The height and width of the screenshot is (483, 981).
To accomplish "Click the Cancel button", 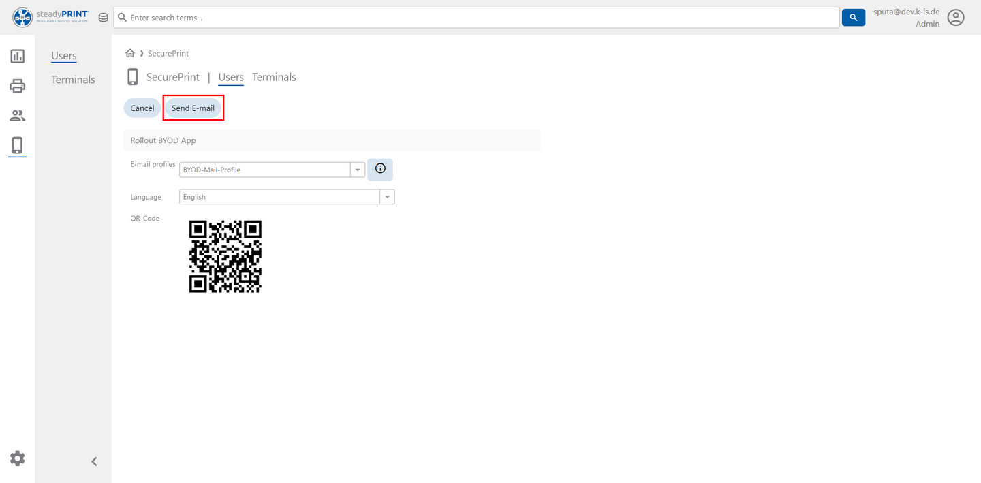I will point(142,108).
